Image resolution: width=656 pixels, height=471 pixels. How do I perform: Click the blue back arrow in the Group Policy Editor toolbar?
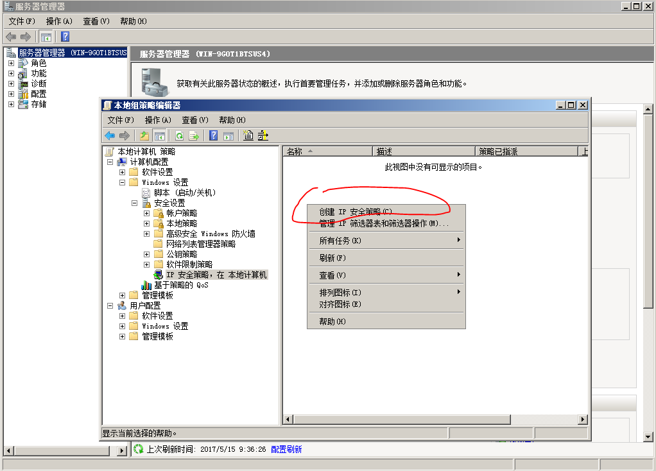[x=110, y=135]
